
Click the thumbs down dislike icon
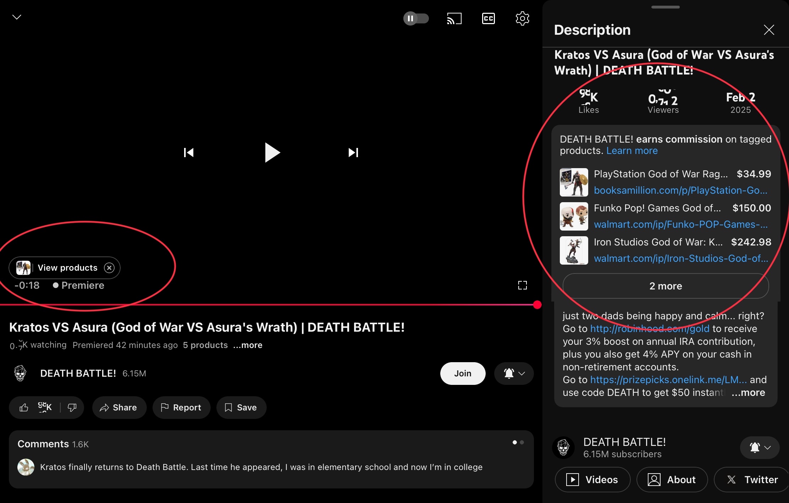[72, 408]
